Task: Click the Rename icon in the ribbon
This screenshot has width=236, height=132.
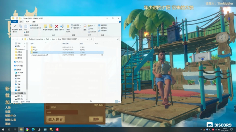Action: (x=62, y=26)
